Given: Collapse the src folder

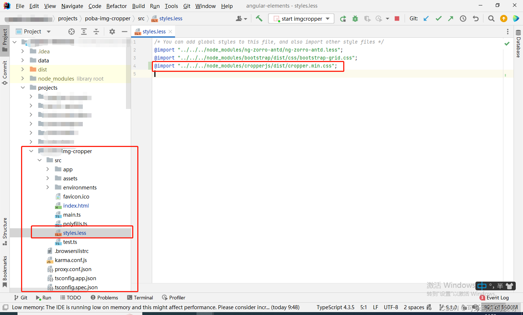Looking at the screenshot, I should coord(40,160).
